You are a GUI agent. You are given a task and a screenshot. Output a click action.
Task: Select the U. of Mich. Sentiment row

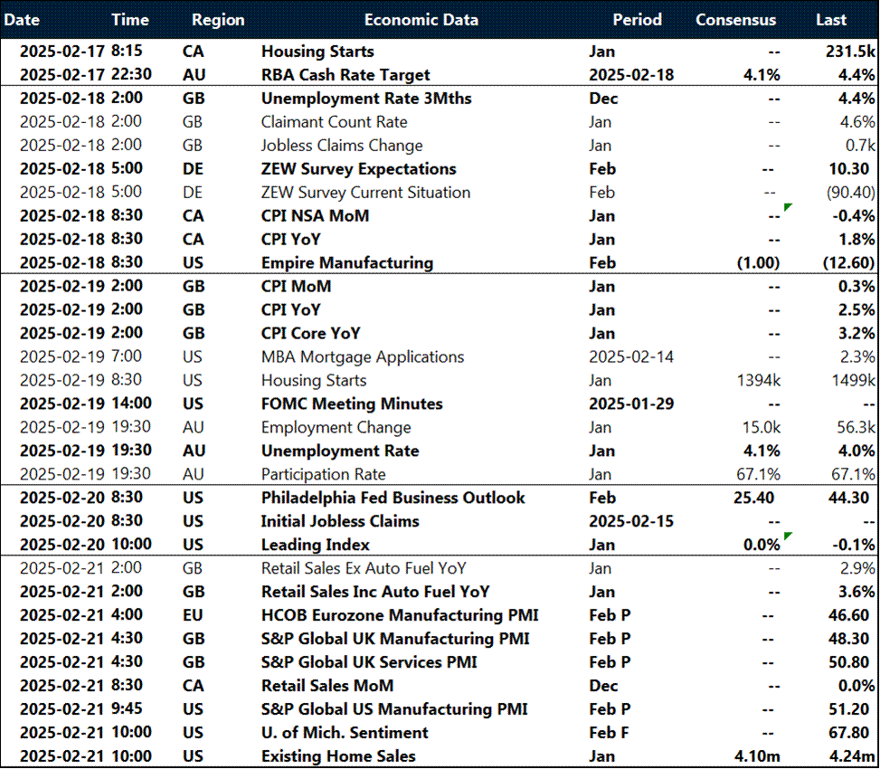(x=343, y=732)
